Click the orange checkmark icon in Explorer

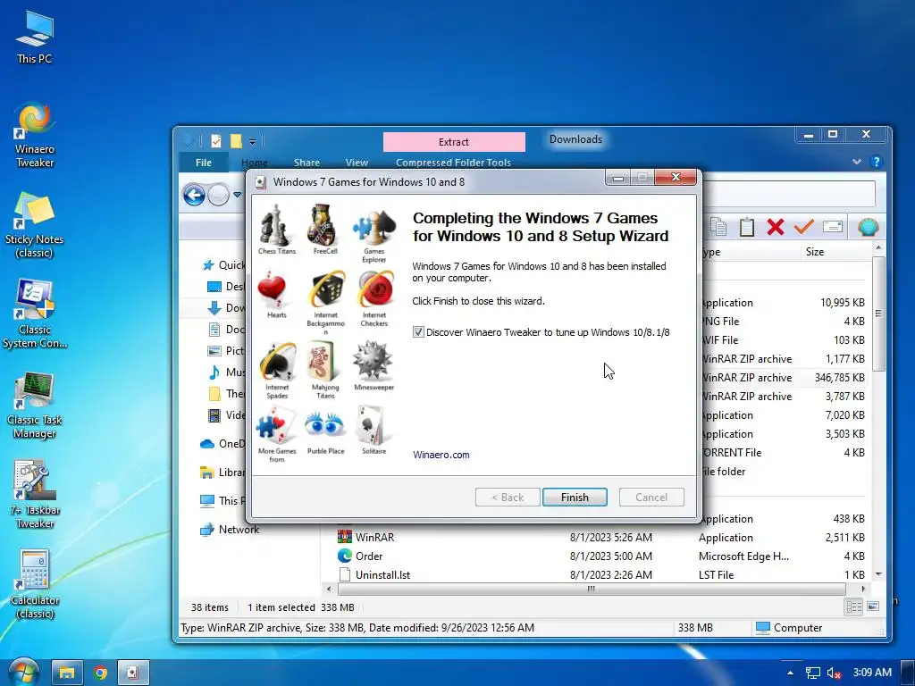click(803, 226)
